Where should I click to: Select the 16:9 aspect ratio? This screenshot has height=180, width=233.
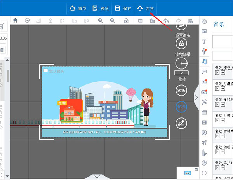pos(181,107)
